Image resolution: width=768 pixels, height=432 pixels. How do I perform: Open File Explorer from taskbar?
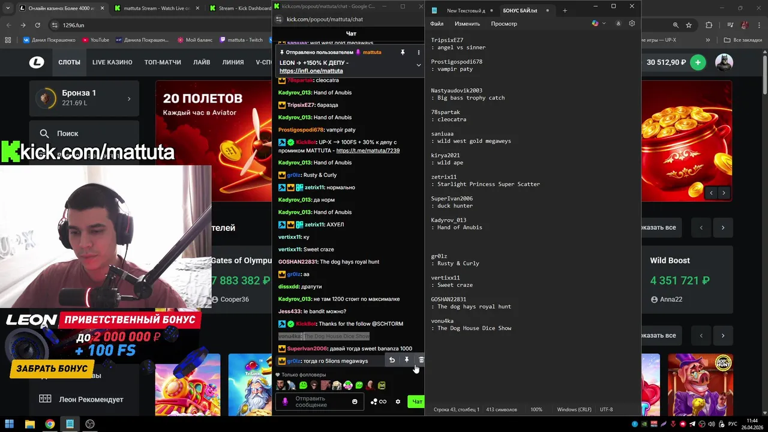tap(29, 424)
